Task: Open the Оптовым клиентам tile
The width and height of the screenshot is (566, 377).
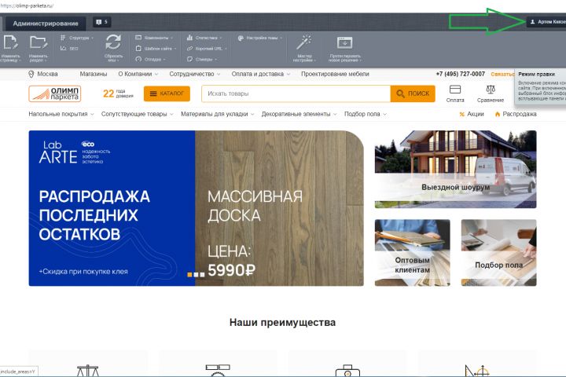Action: click(x=412, y=253)
